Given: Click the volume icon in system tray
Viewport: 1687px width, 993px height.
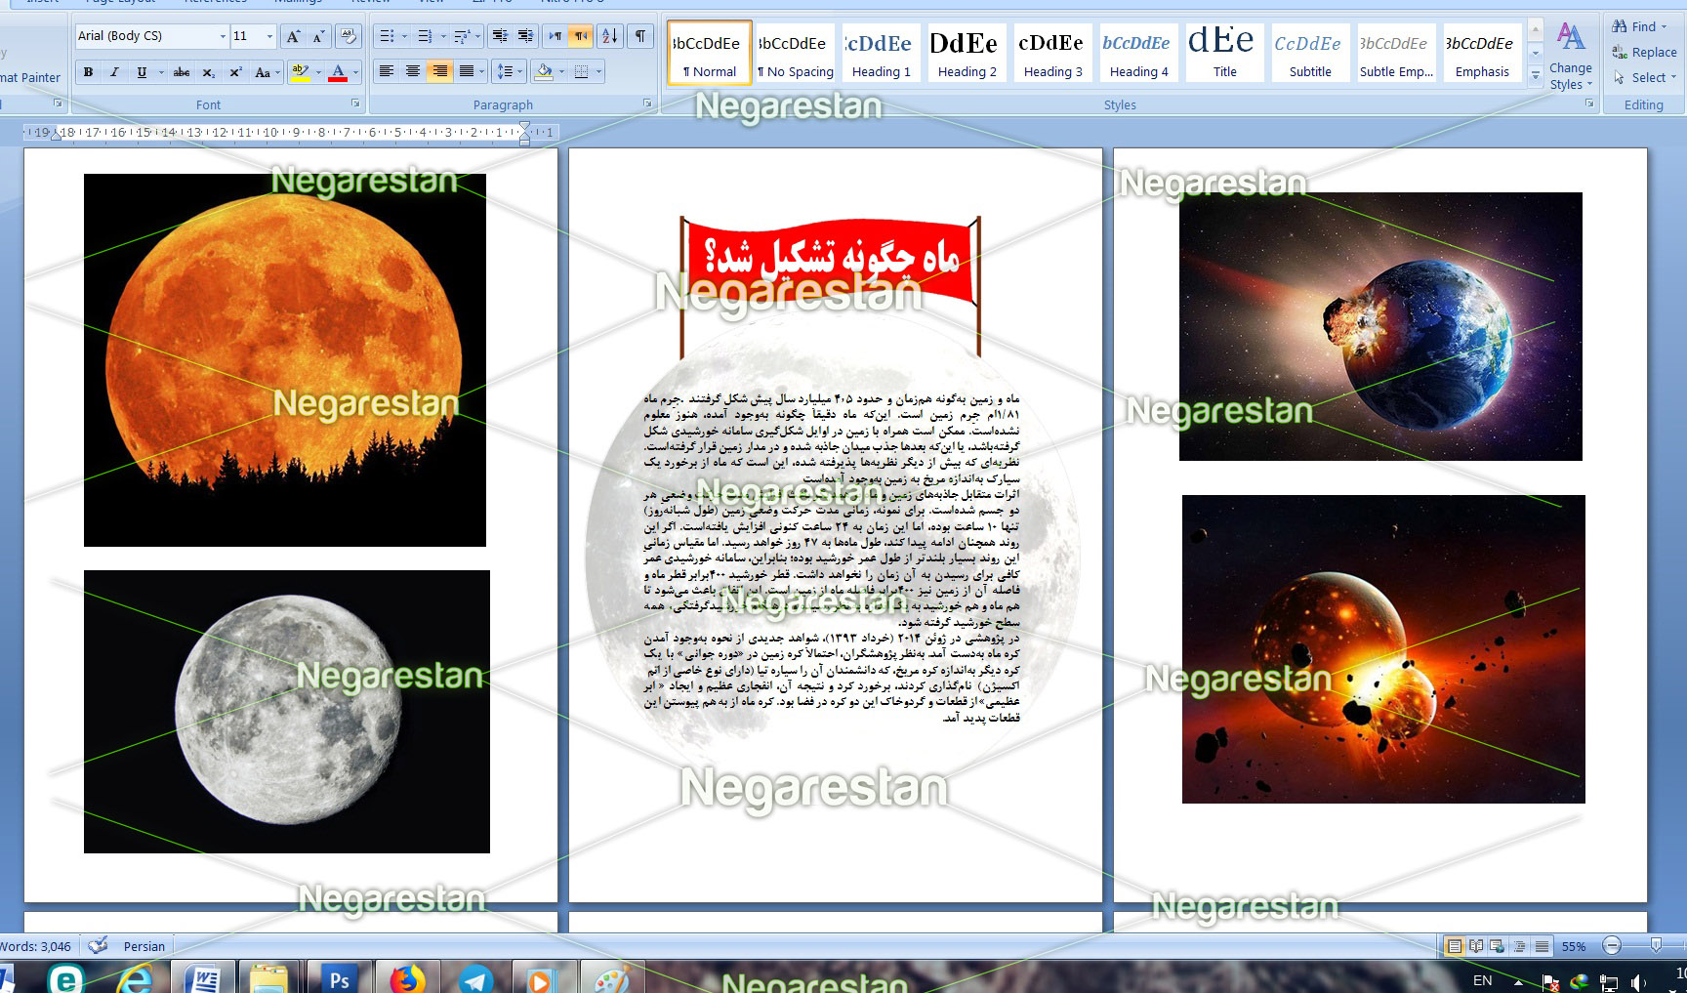Looking at the screenshot, I should (x=1639, y=981).
